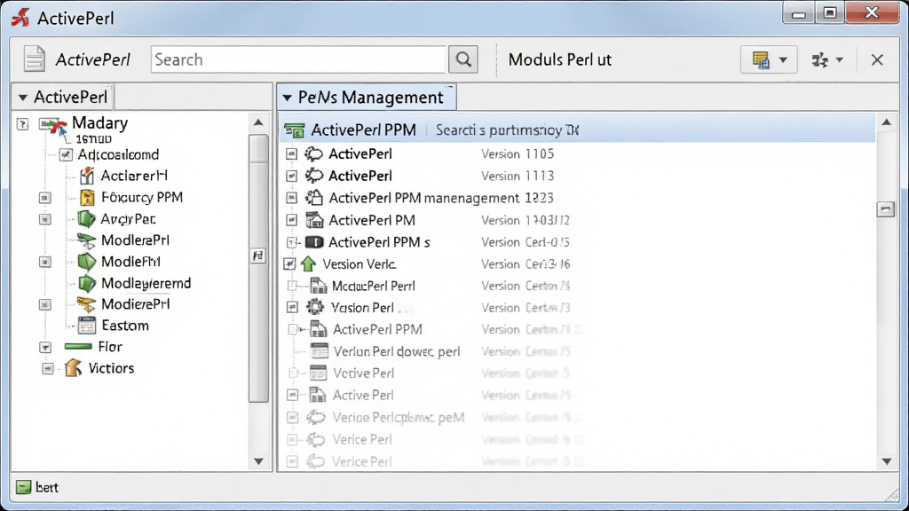Click the ModleFhı green cube icon
Viewport: 909px width, 511px height.
[x=86, y=262]
